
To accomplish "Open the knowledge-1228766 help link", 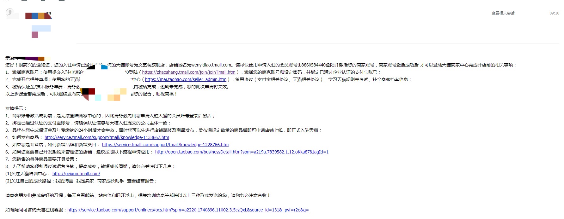I will coord(165,145).
